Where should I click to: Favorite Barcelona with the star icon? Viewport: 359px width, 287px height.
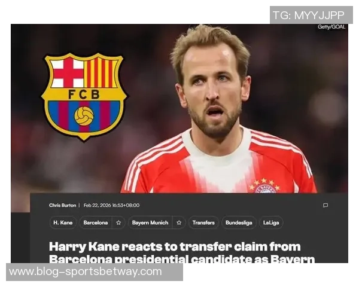click(x=118, y=222)
